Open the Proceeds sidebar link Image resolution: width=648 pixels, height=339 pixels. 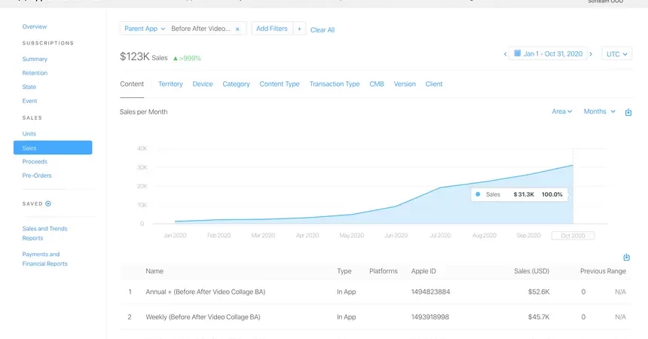pyautogui.click(x=35, y=162)
